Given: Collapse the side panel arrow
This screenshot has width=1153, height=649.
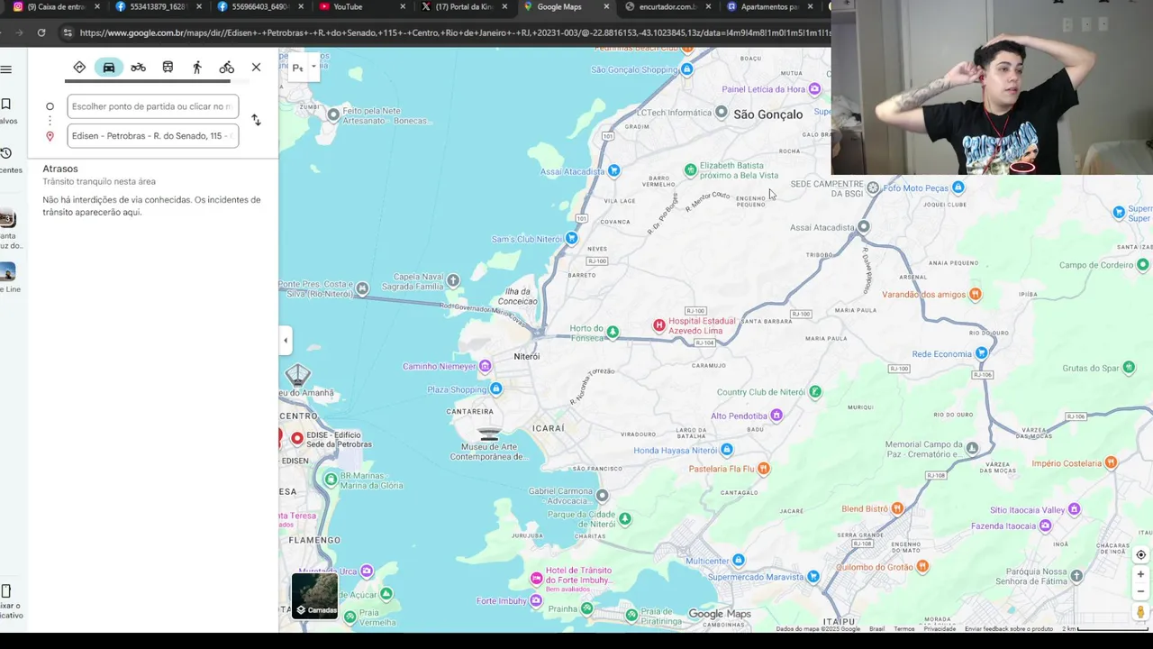Looking at the screenshot, I should tap(286, 341).
